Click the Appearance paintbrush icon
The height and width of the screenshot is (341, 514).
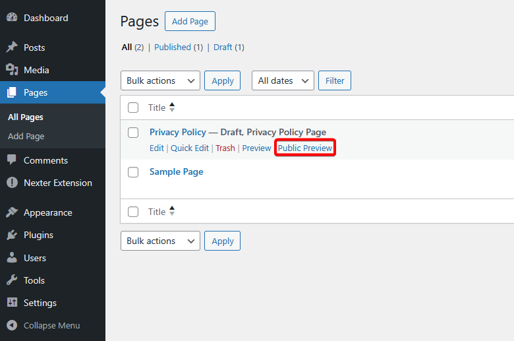12,212
